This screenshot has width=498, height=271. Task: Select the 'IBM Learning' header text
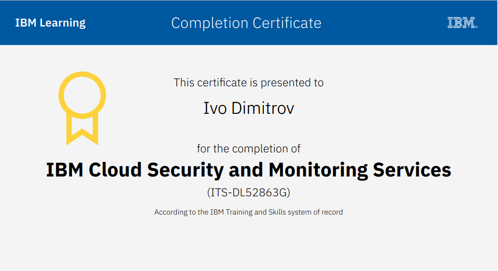[51, 23]
